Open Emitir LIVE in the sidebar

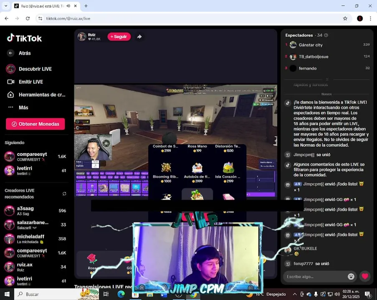pyautogui.click(x=31, y=82)
